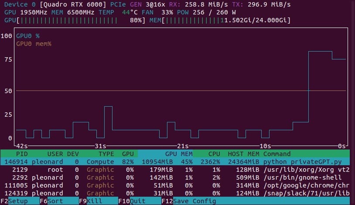Select the gnome-shell process row
Image resolution: width=355 pixels, height=205 pixels.
tap(174, 177)
